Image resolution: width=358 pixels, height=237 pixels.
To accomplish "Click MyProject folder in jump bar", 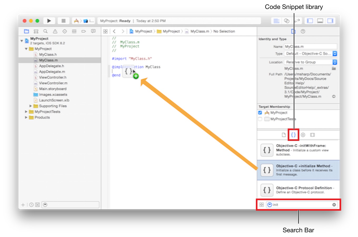I will point(168,31).
